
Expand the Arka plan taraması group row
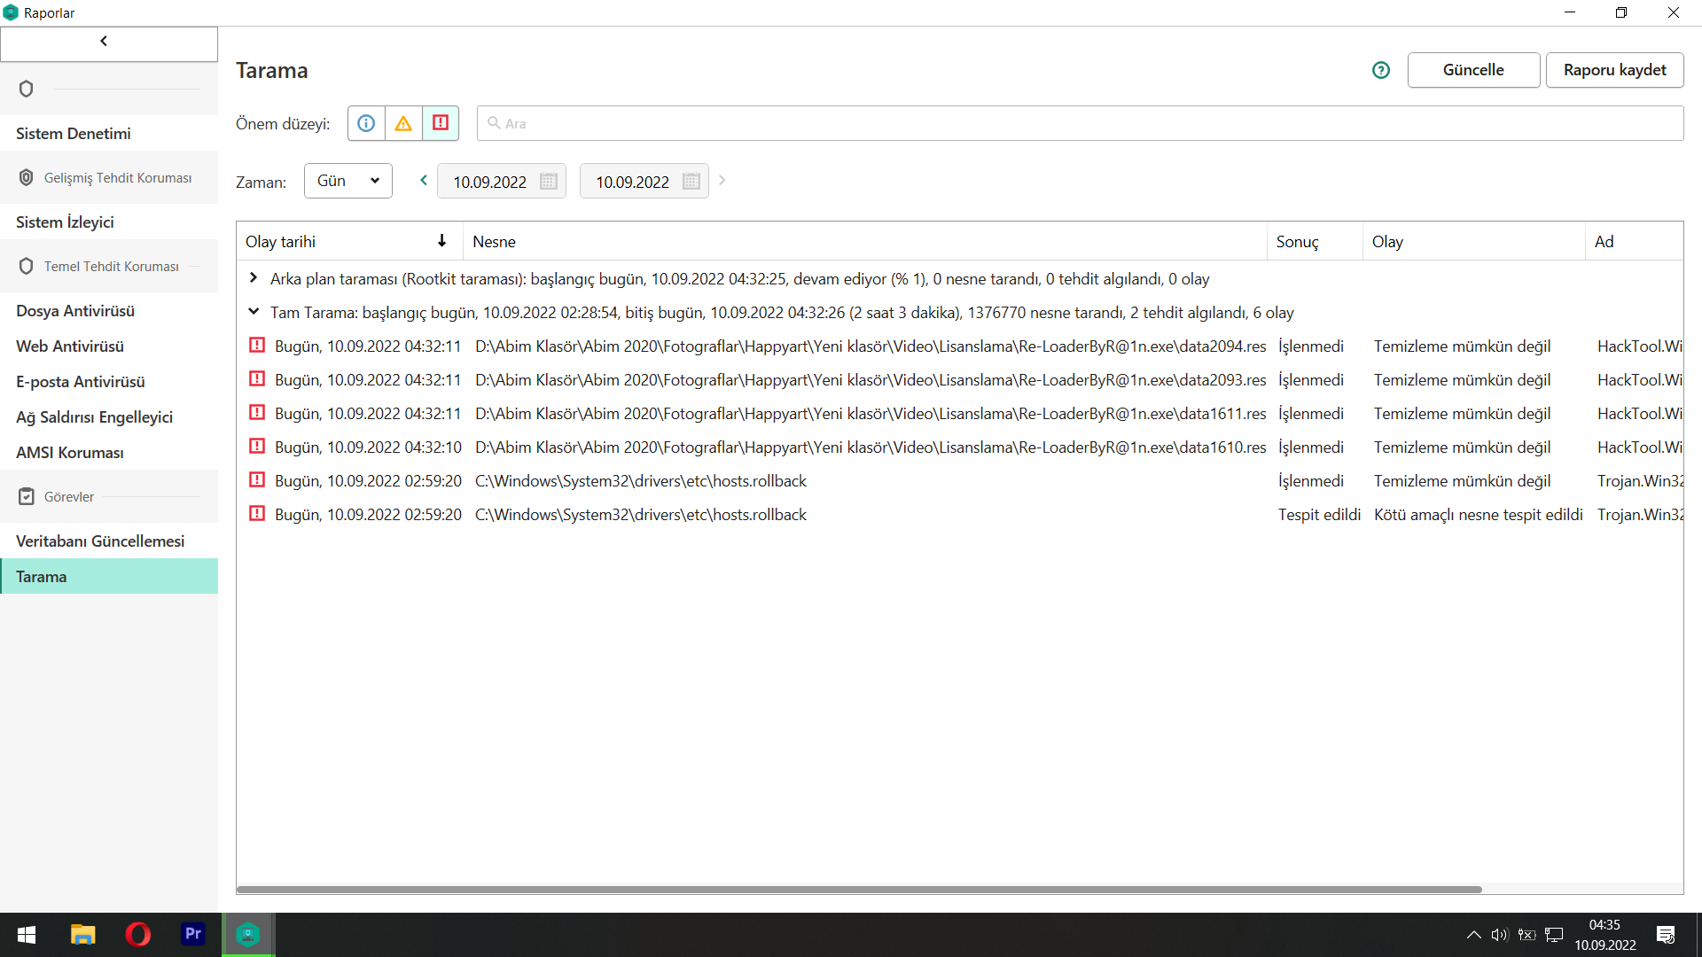[254, 278]
